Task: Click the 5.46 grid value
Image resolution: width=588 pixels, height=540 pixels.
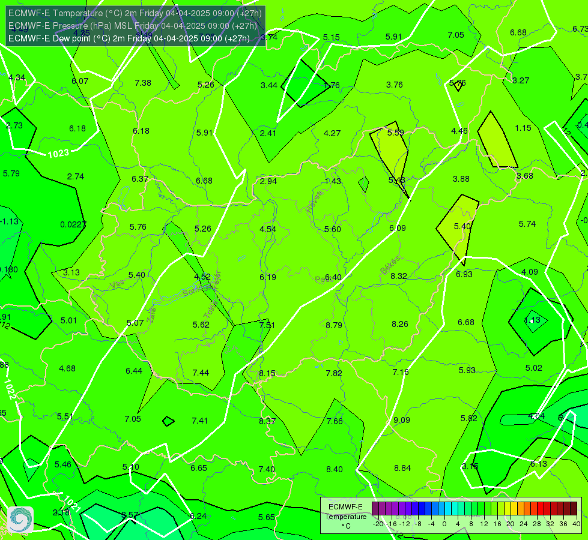Action: pyautogui.click(x=62, y=464)
